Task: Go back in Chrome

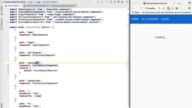Action: [133, 8]
